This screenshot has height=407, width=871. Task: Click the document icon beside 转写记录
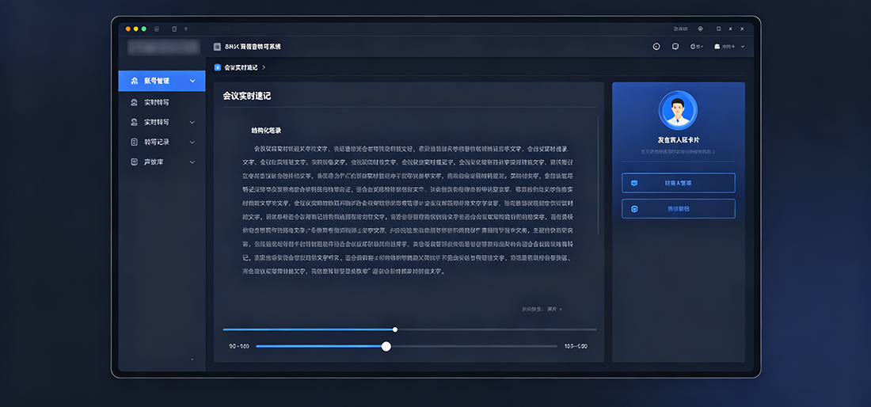[x=134, y=143]
